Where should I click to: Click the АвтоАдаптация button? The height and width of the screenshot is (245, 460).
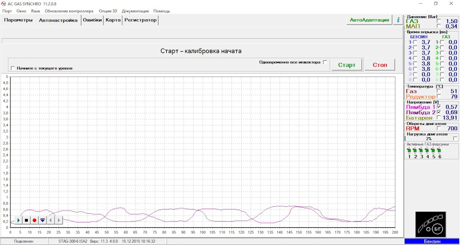[369, 20]
